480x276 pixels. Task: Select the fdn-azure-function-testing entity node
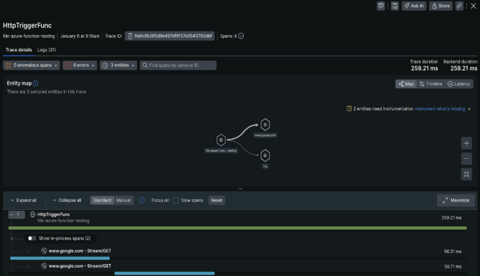[x=221, y=140]
